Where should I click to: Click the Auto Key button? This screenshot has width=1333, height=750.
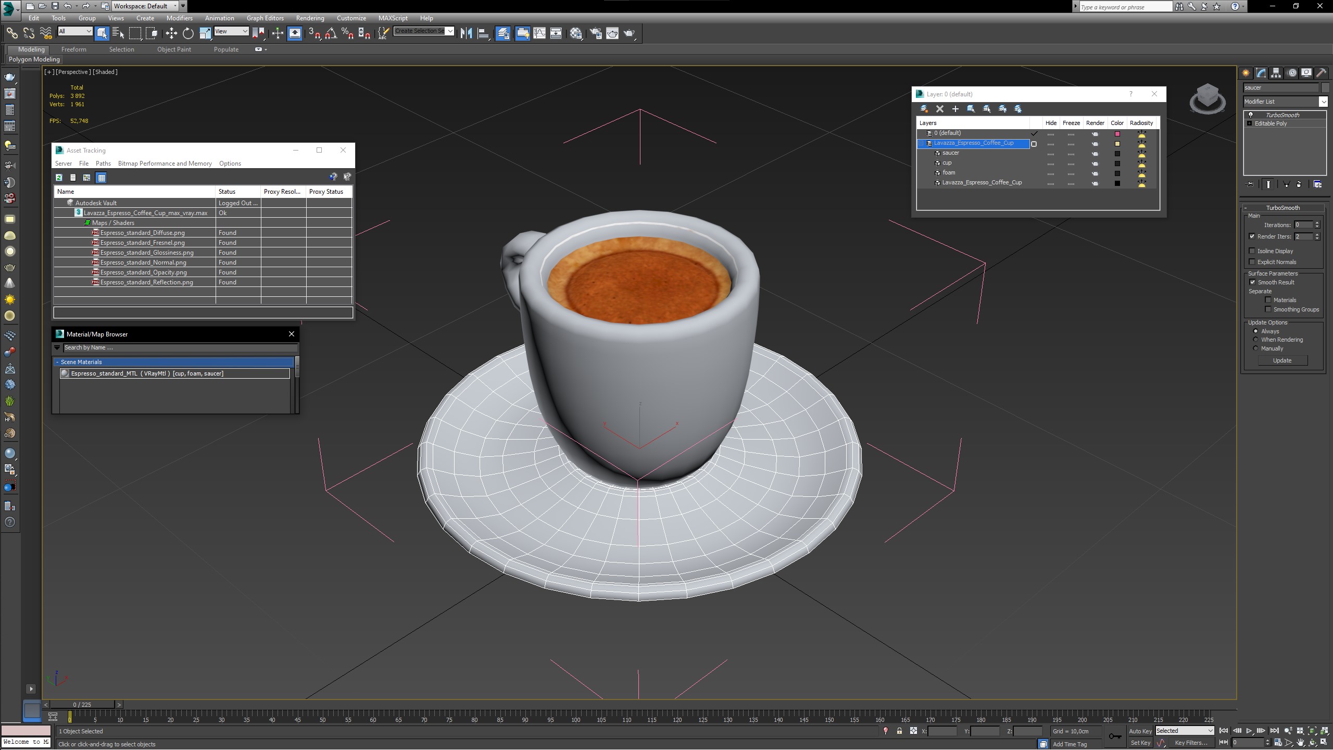tap(1140, 731)
